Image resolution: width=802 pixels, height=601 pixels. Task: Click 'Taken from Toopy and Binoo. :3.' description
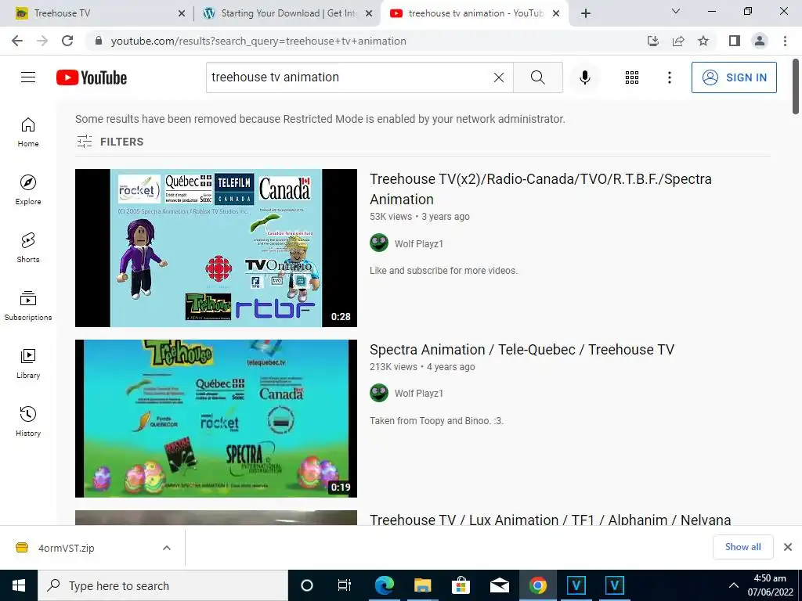point(436,420)
